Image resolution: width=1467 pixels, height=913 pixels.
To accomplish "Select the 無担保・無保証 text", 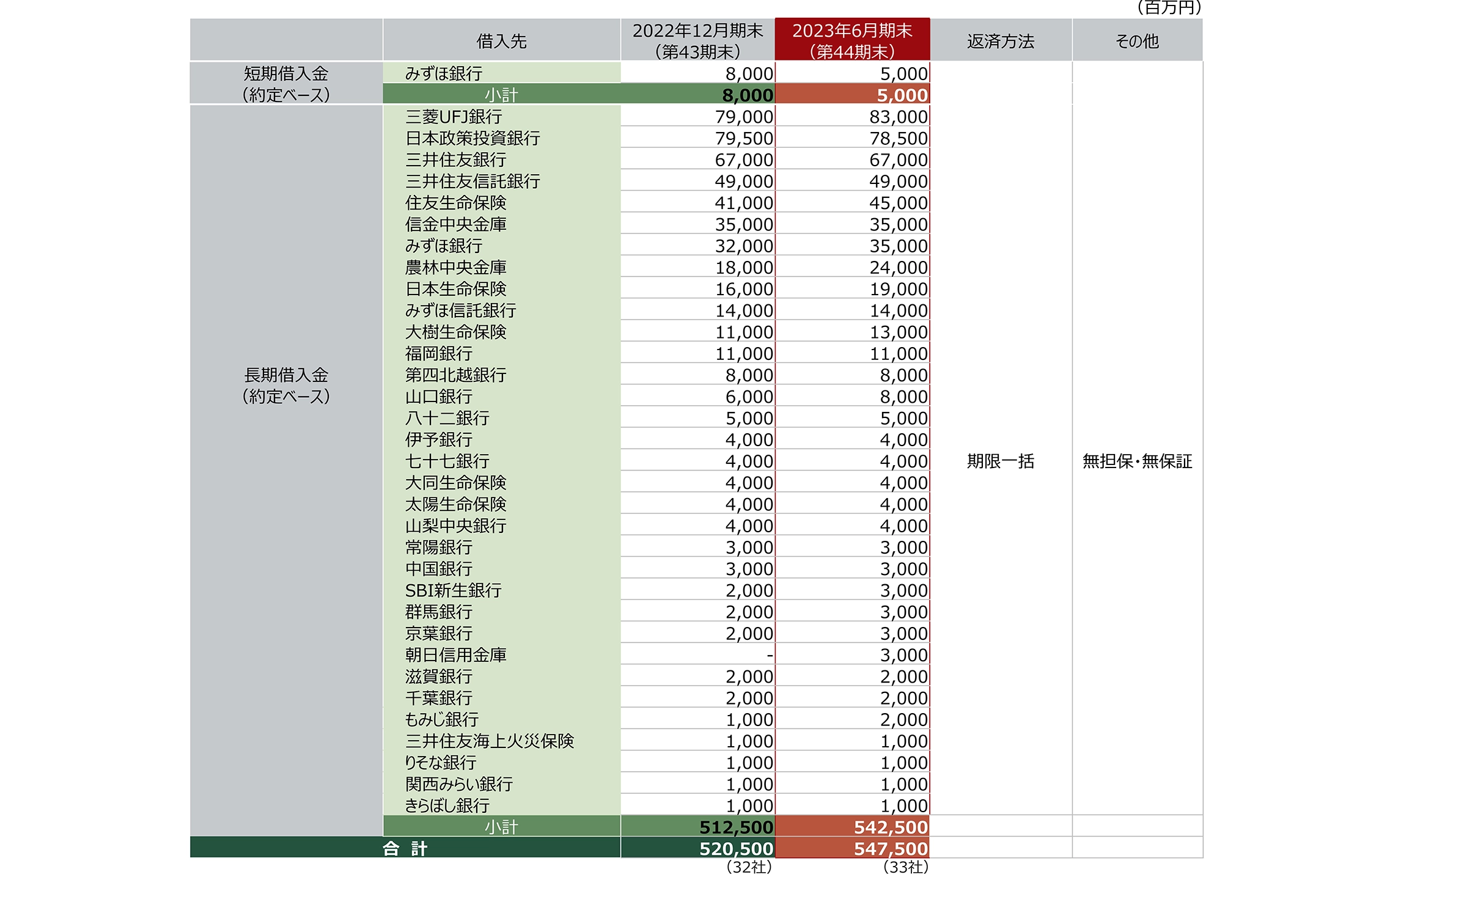I will click(1137, 461).
